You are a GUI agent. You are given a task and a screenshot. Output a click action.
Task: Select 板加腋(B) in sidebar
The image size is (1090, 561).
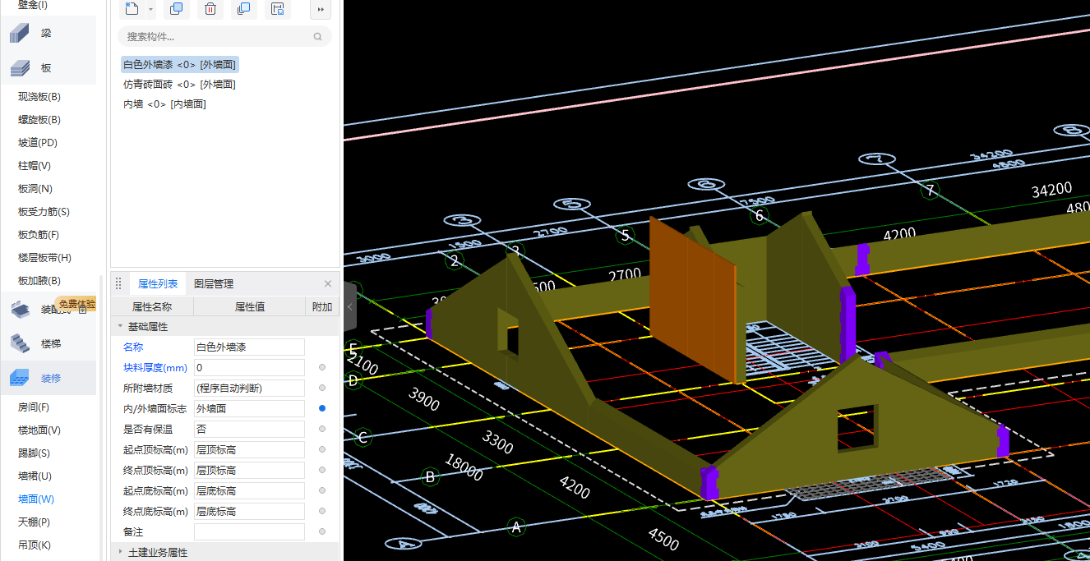(39, 280)
